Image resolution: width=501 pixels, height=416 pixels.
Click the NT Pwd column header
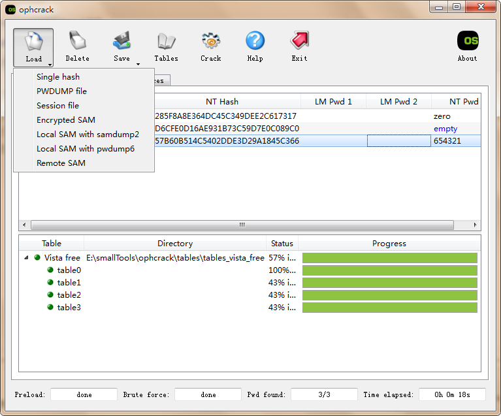click(456, 102)
